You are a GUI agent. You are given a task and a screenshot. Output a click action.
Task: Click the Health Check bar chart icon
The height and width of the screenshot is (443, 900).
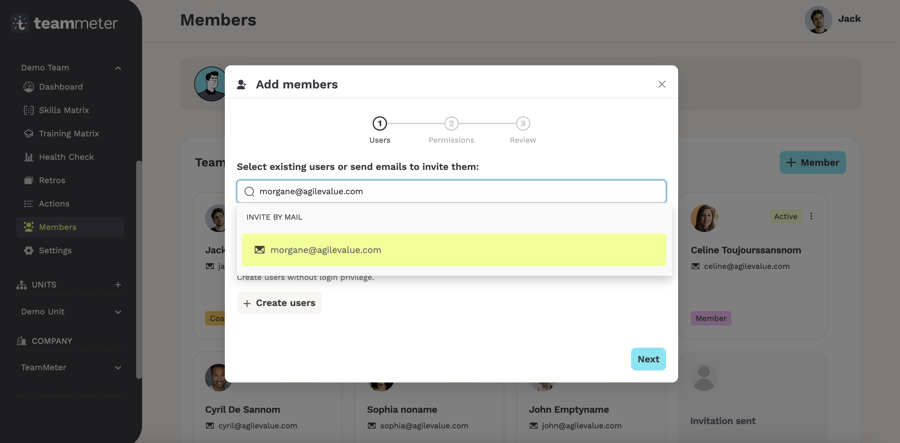click(29, 157)
